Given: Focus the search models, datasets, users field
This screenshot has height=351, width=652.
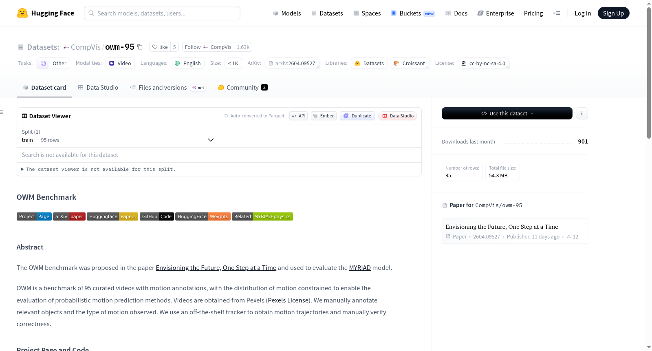Looking at the screenshot, I should (x=162, y=13).
